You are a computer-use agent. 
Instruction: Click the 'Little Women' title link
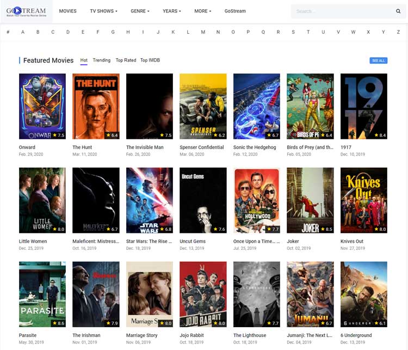(x=33, y=241)
